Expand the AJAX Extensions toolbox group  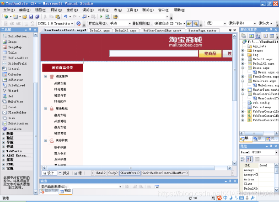click(x=3, y=155)
